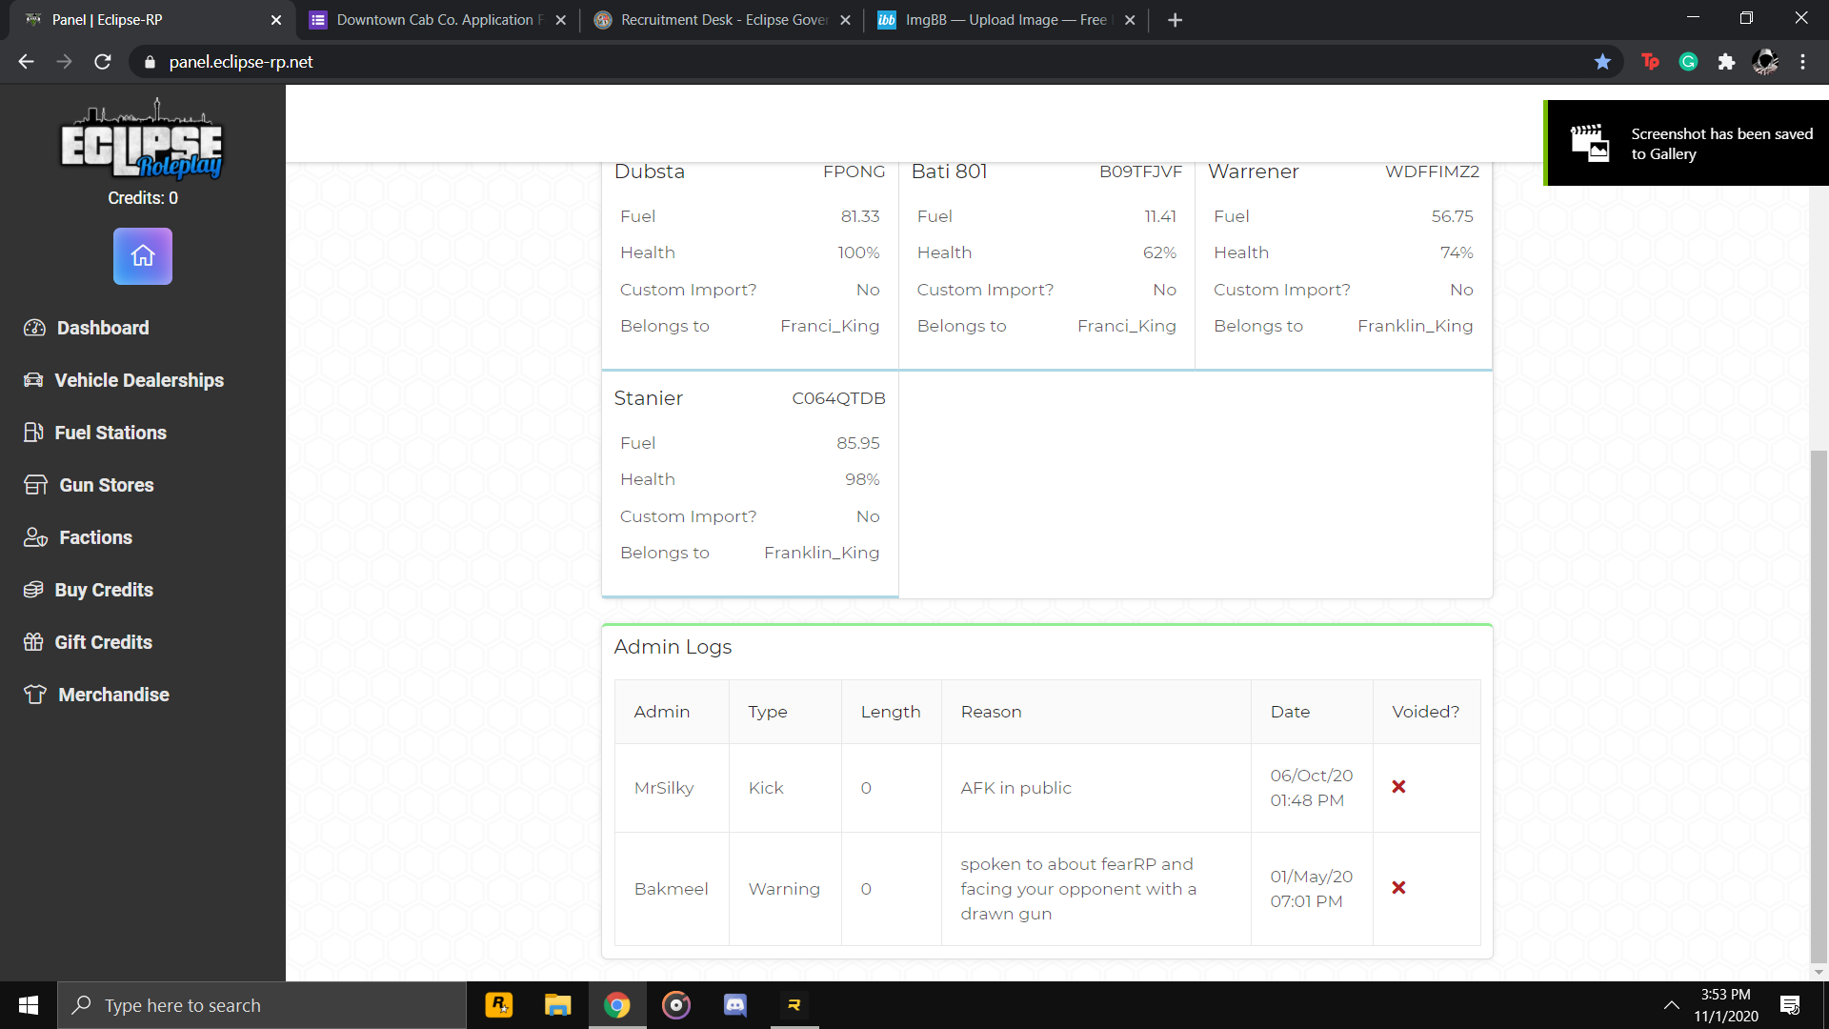Show hidden system tray icons
This screenshot has height=1029, width=1829.
pyautogui.click(x=1672, y=1005)
